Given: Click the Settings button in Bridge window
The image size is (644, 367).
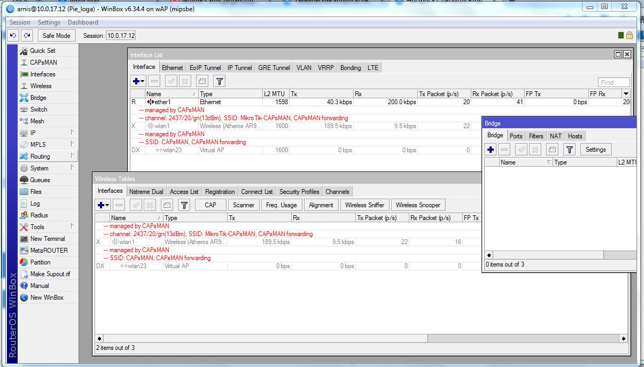Looking at the screenshot, I should (595, 150).
